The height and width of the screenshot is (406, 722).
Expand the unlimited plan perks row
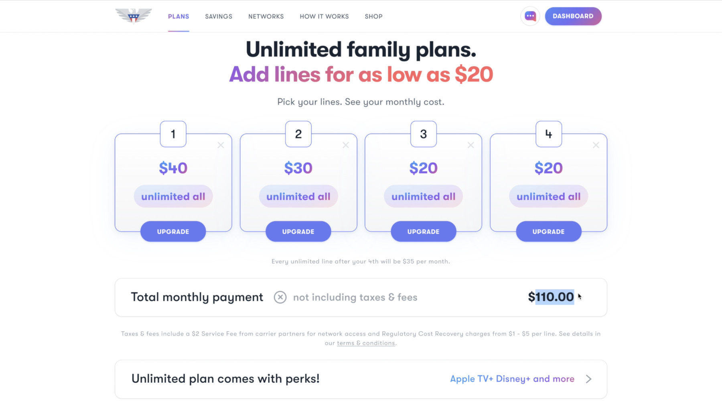point(588,379)
